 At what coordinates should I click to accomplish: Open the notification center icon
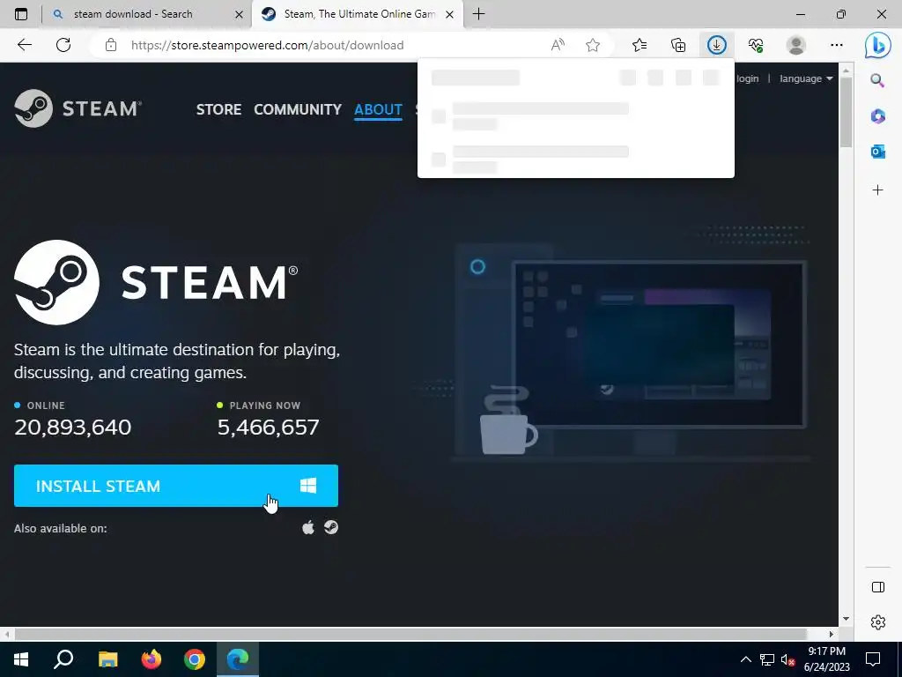point(873,659)
